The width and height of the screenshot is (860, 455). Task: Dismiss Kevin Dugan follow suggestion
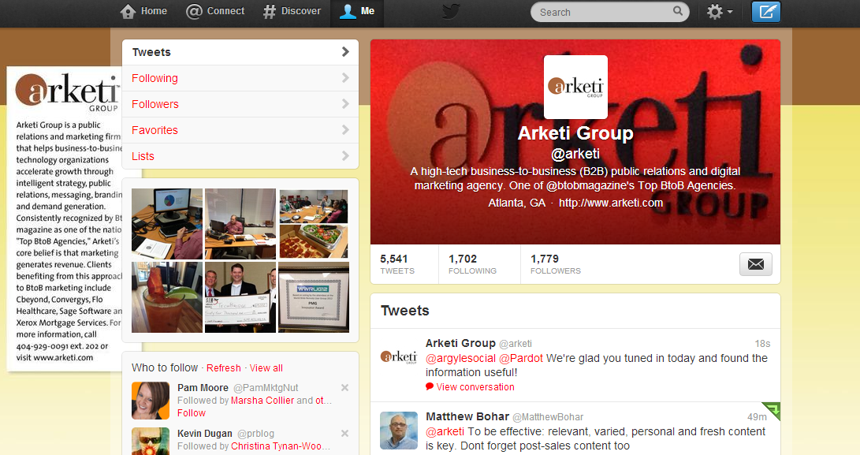[345, 433]
